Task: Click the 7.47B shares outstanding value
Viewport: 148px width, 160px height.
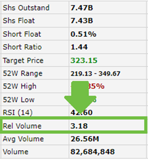Action: [x=82, y=8]
